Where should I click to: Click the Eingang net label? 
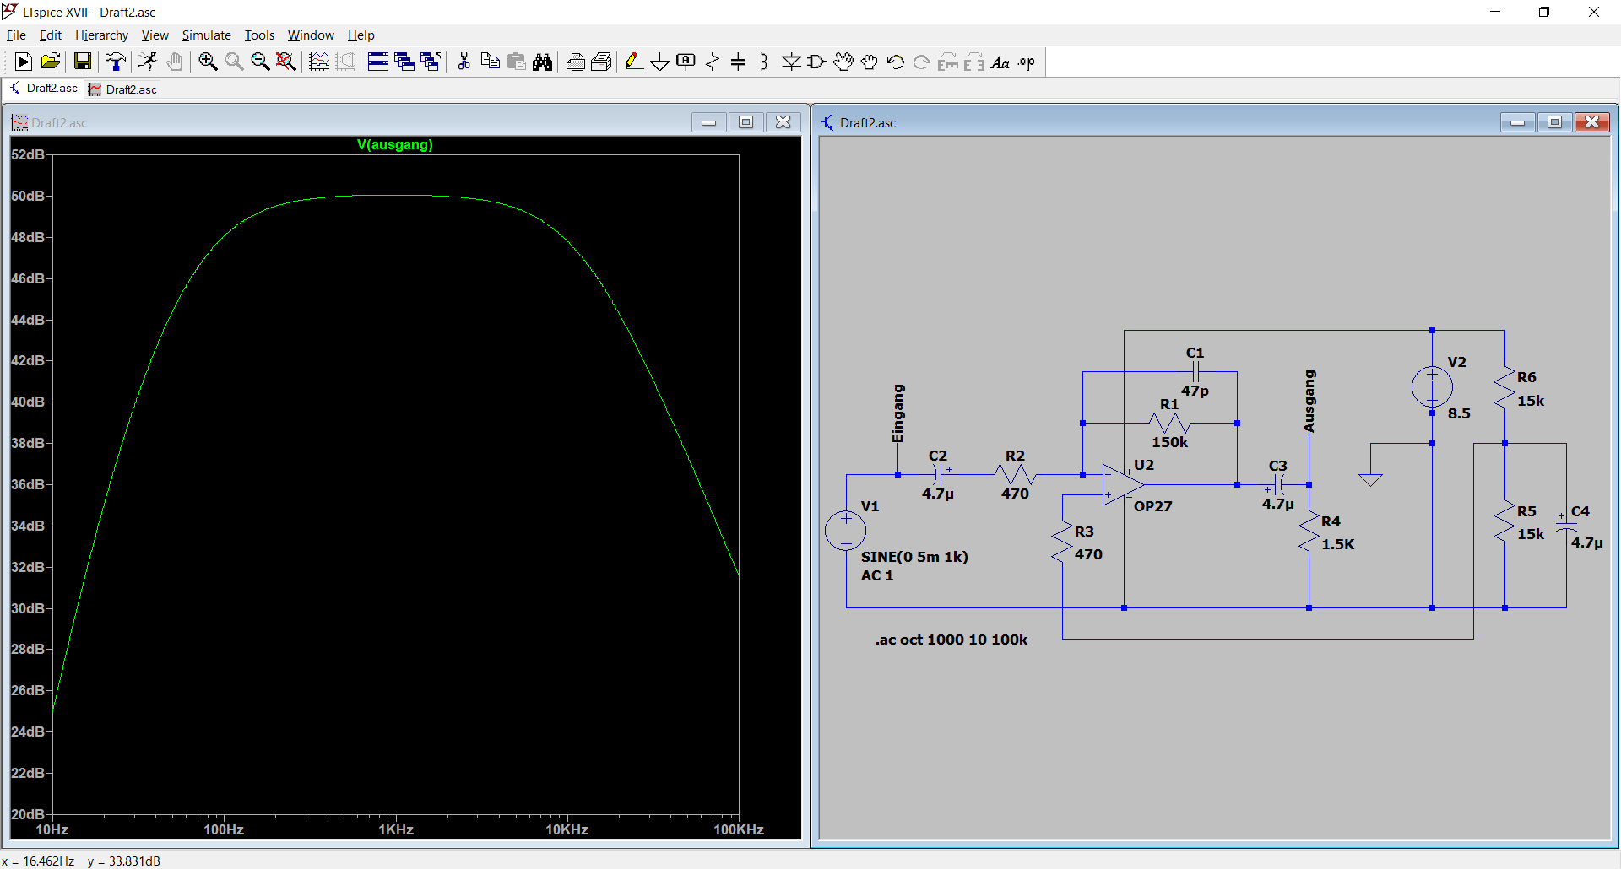[x=897, y=413]
